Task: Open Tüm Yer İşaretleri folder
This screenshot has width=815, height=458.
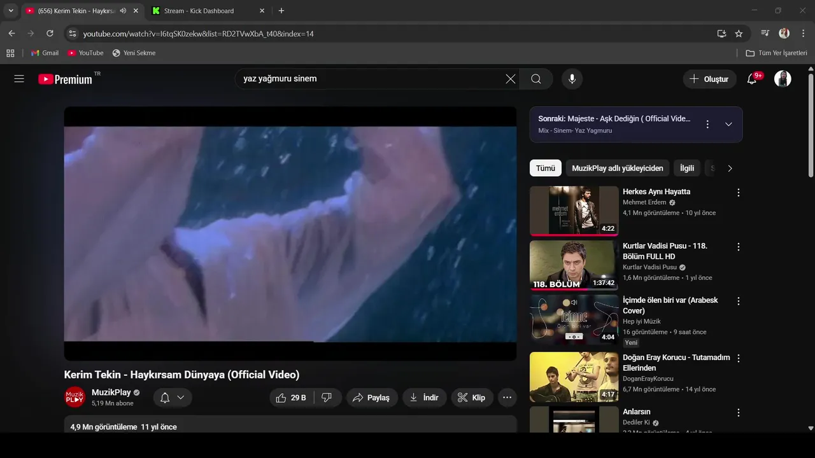Action: point(777,53)
